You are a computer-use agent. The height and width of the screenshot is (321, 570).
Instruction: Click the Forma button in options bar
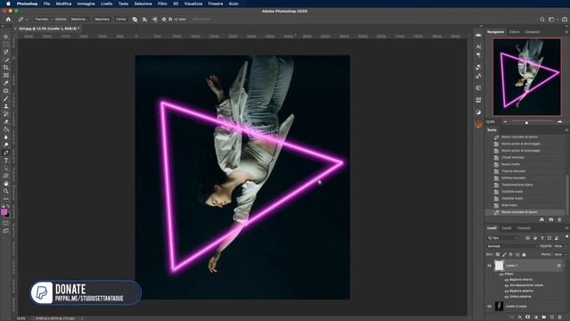[x=121, y=20]
